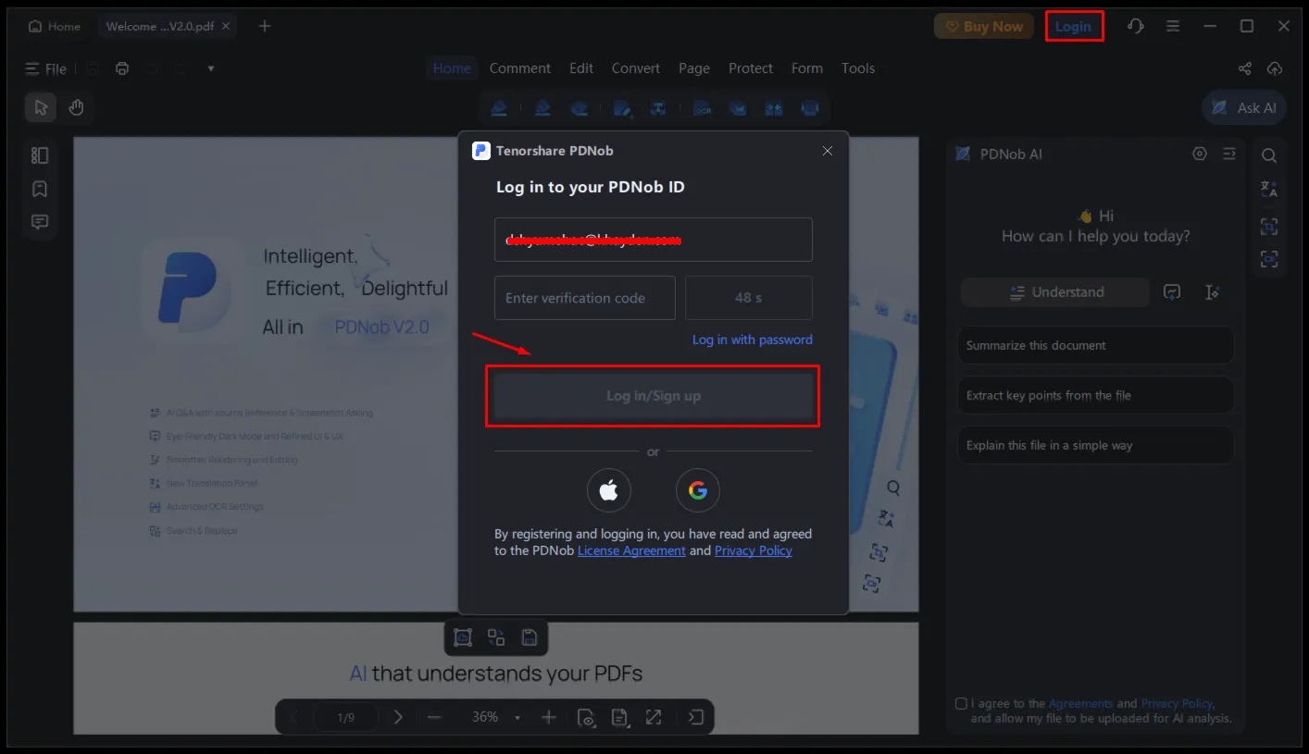Select the Understand mode button
Screen dimensions: 1309x754
[x=1055, y=292]
